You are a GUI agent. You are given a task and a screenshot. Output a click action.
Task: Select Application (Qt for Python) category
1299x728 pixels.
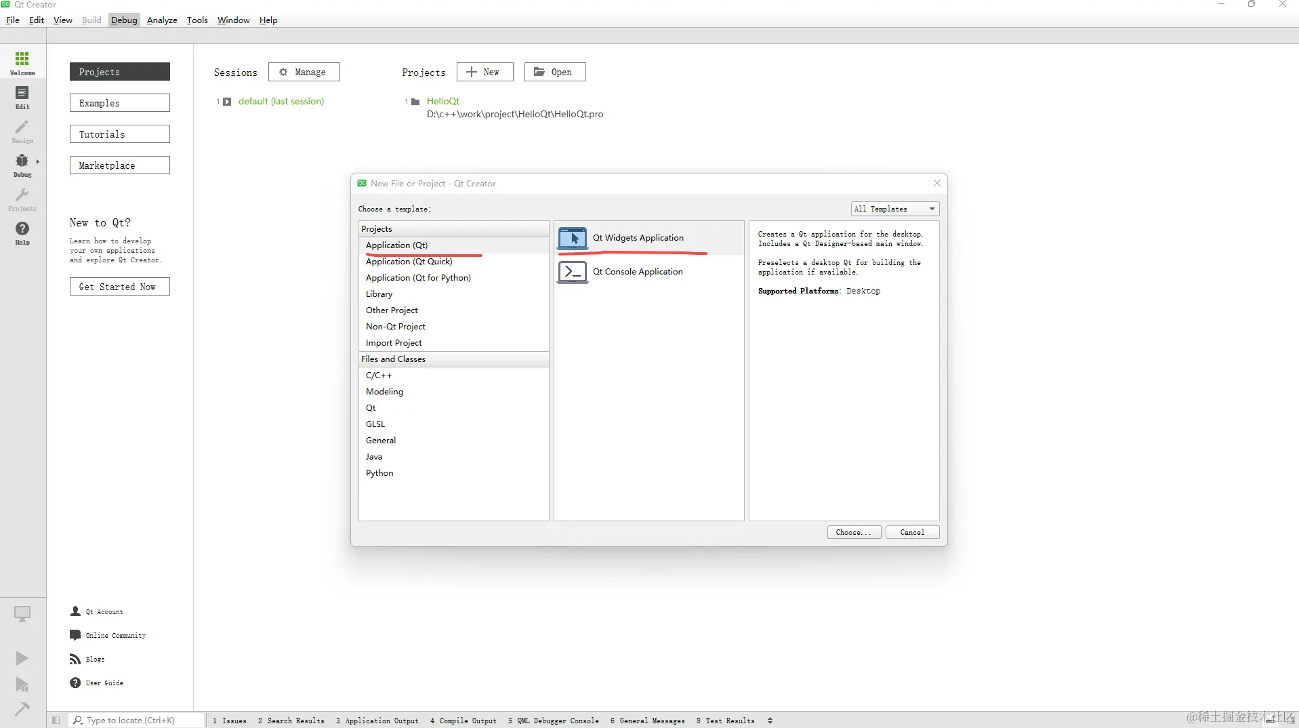[x=453, y=278]
